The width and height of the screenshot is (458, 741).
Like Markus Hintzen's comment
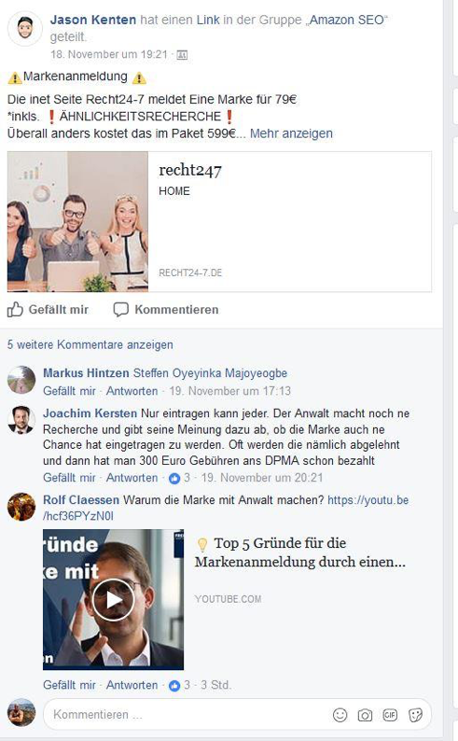(x=69, y=391)
